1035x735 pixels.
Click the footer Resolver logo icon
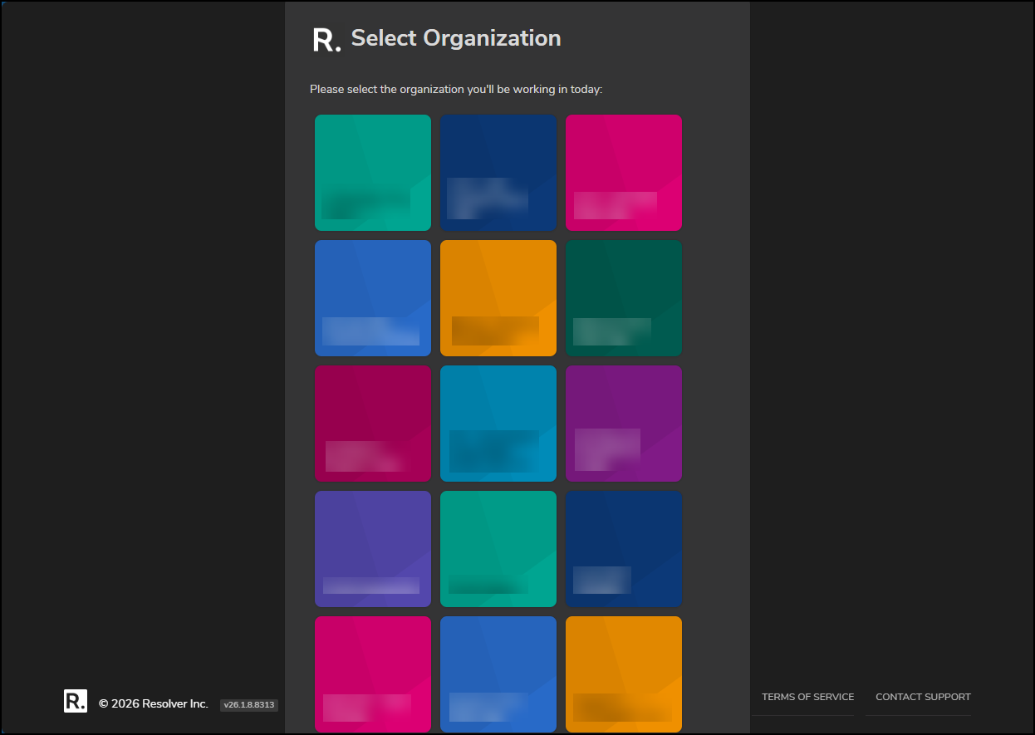(76, 701)
